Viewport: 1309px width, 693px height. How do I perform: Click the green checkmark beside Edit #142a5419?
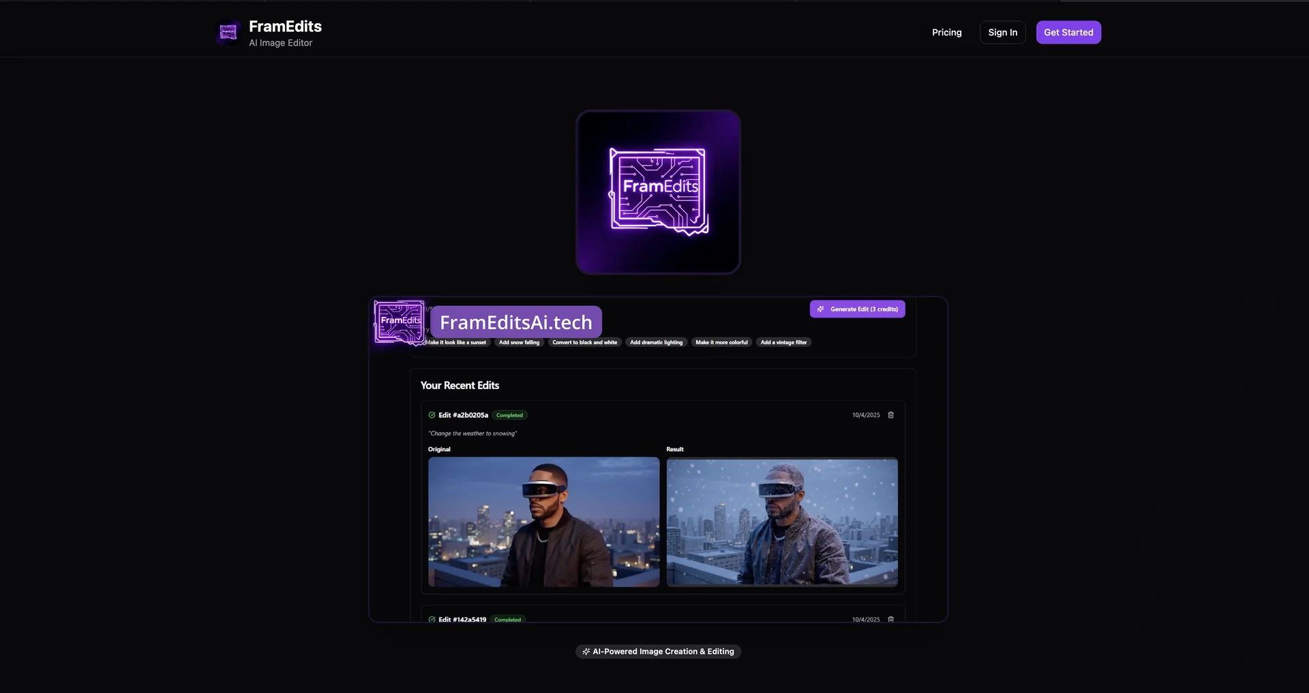(x=432, y=619)
